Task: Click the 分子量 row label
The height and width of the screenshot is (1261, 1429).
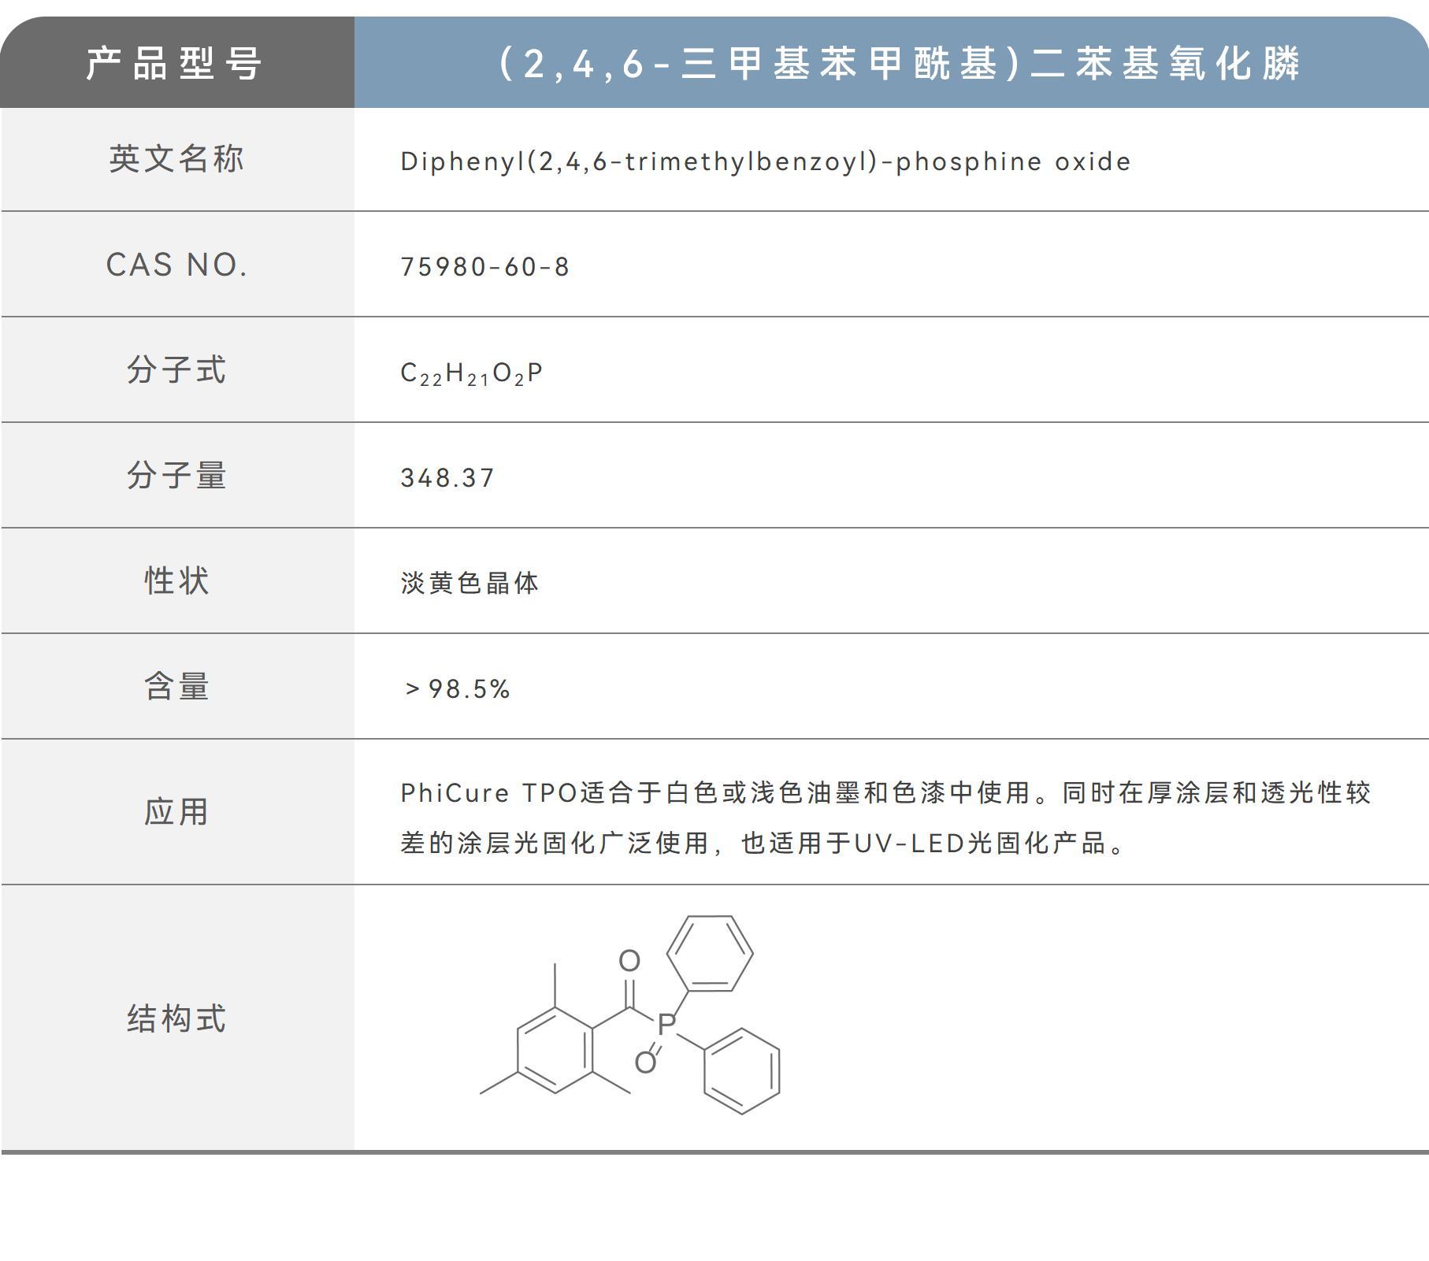Action: (177, 477)
